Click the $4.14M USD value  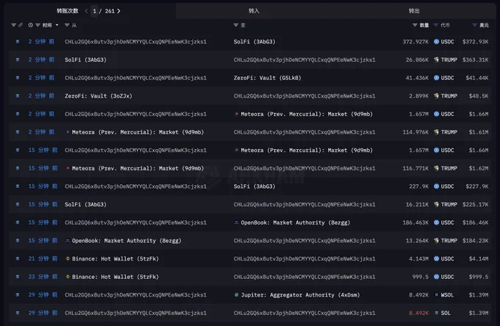[479, 259]
